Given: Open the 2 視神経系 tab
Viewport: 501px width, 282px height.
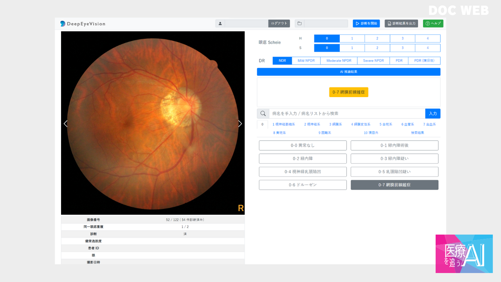Looking at the screenshot, I should (x=312, y=124).
